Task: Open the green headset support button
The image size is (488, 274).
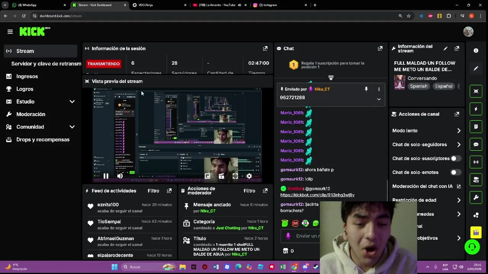Action: 472,247
